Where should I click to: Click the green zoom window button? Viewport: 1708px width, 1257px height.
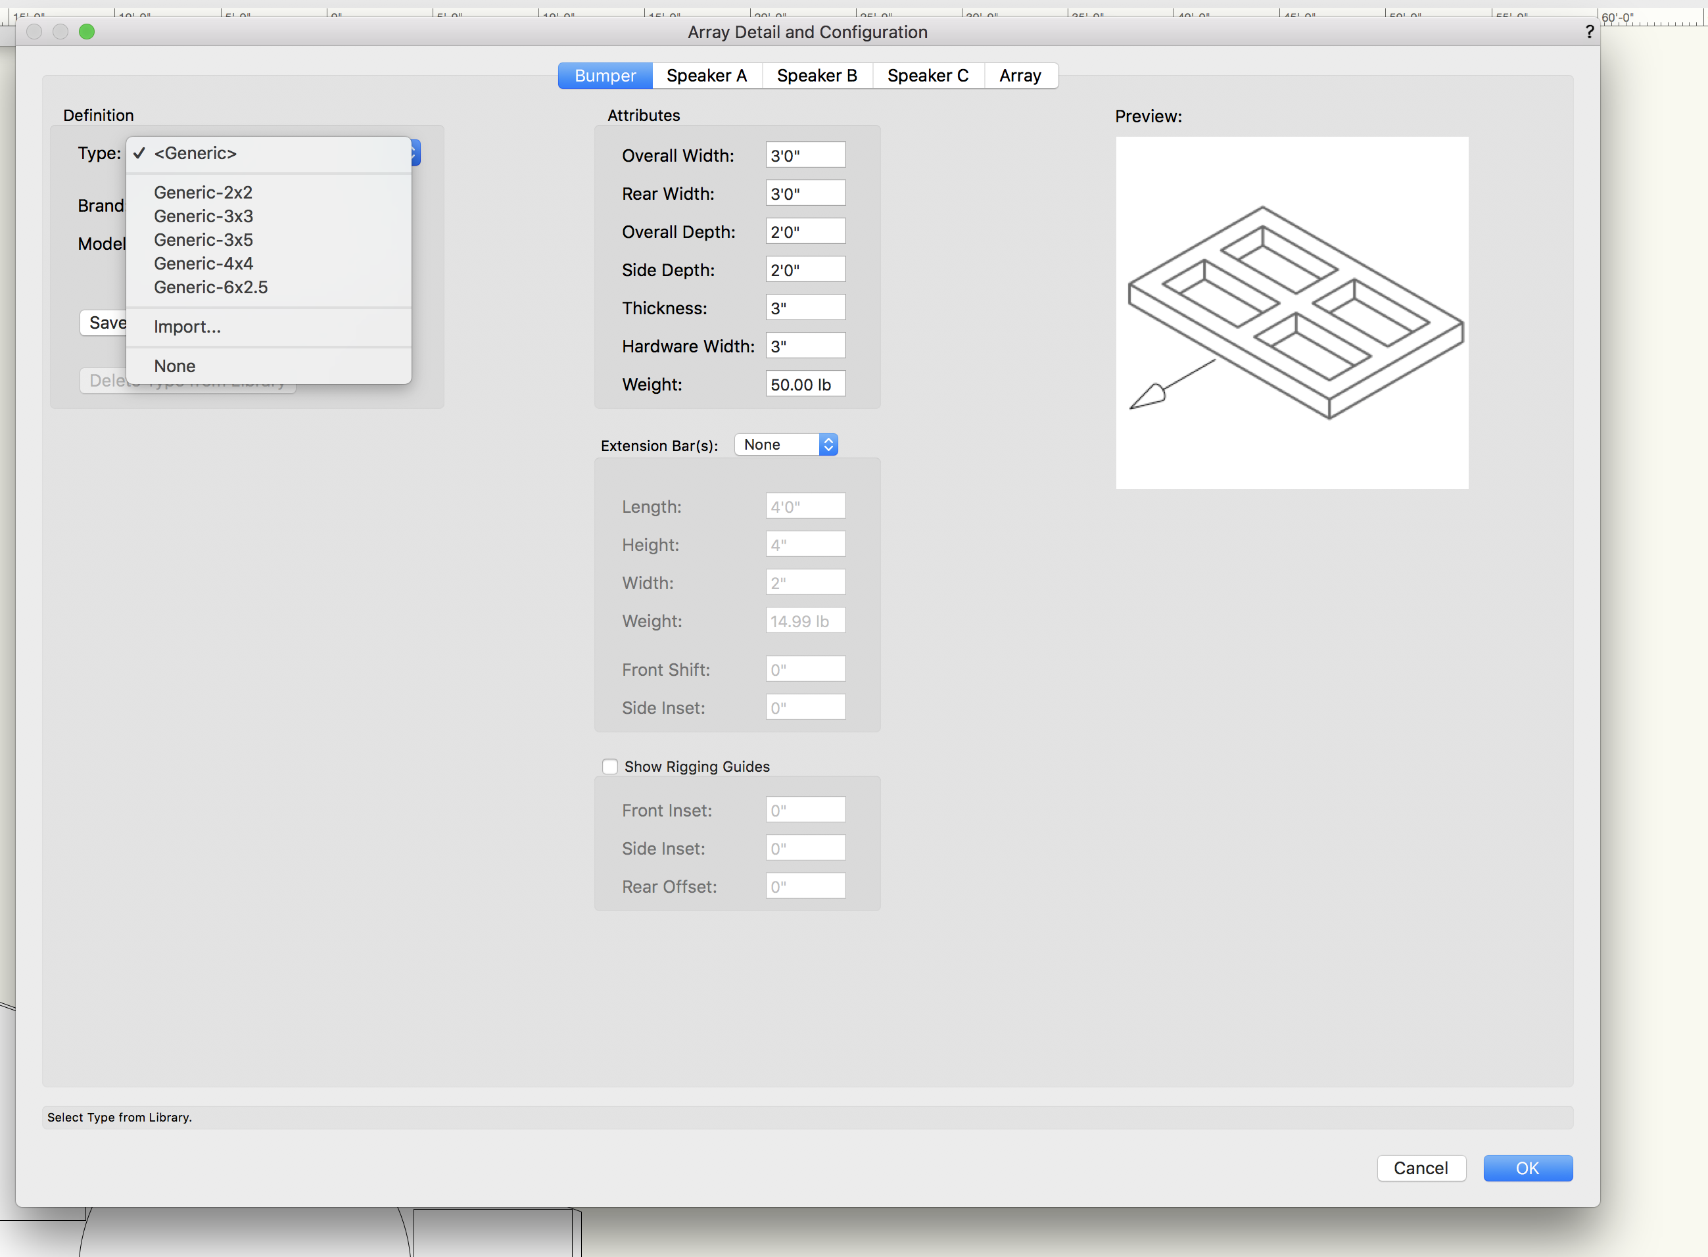coord(87,32)
